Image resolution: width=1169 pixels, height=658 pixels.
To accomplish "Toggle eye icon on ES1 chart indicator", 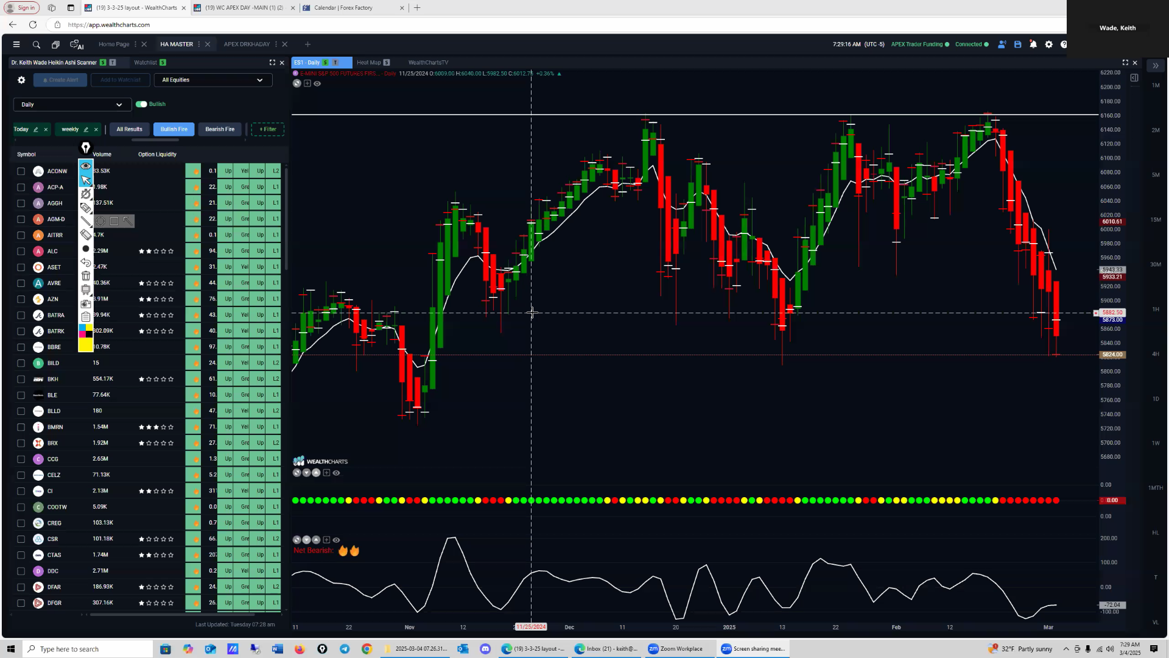I will coord(317,83).
